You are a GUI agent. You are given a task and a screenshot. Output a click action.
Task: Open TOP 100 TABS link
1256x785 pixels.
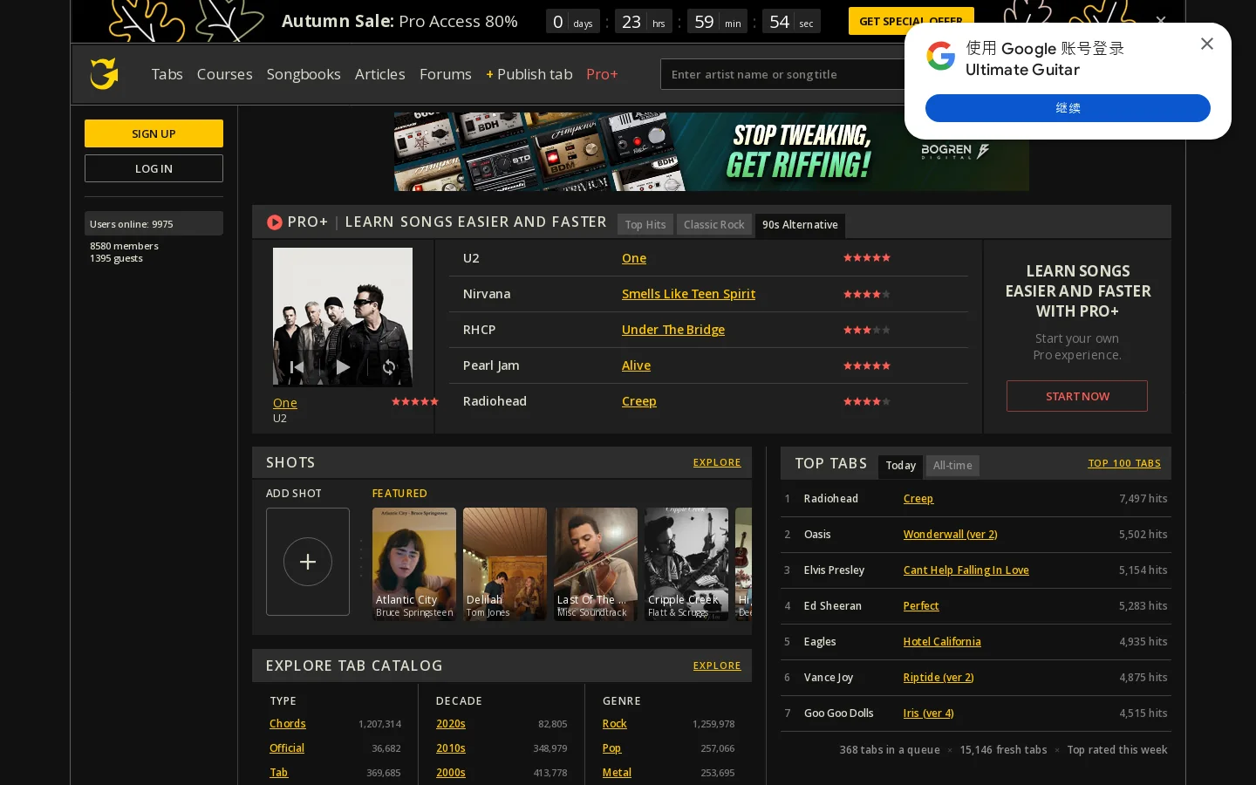(x=1124, y=463)
